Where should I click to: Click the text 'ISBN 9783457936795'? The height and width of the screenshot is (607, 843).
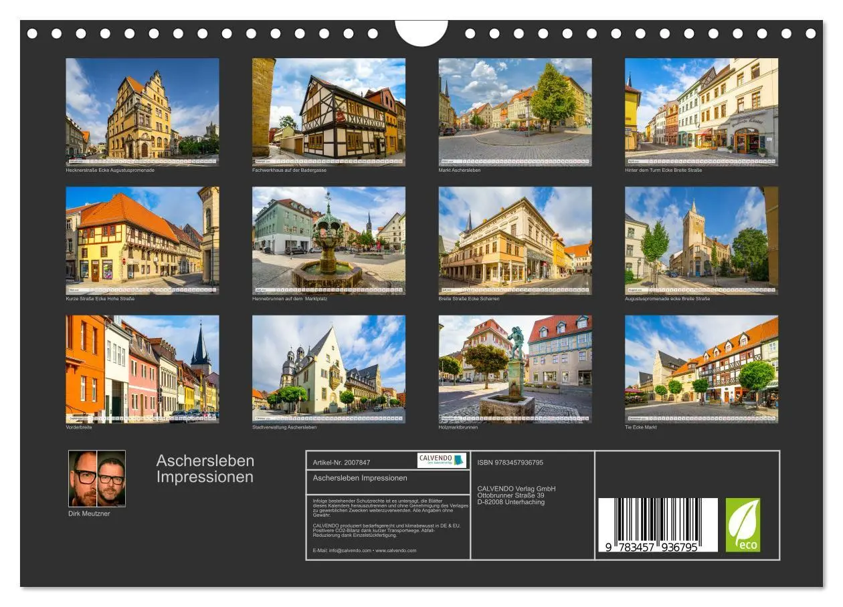[x=510, y=463]
